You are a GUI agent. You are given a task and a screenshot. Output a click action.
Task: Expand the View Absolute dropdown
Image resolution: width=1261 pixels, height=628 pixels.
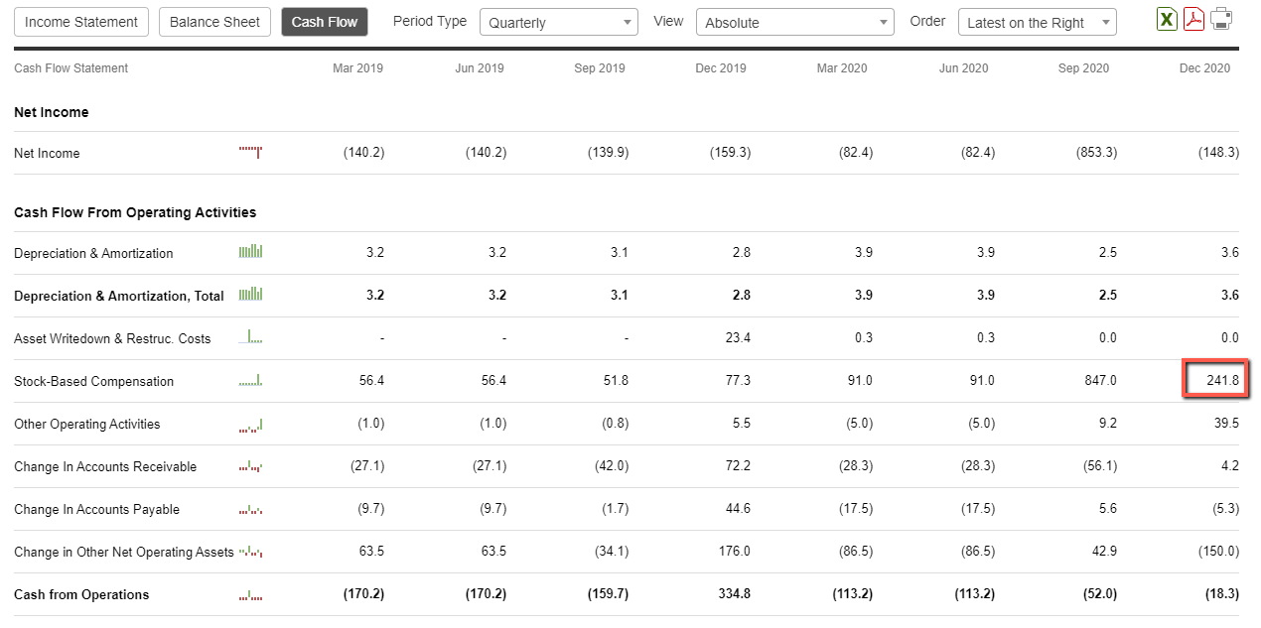[795, 23]
